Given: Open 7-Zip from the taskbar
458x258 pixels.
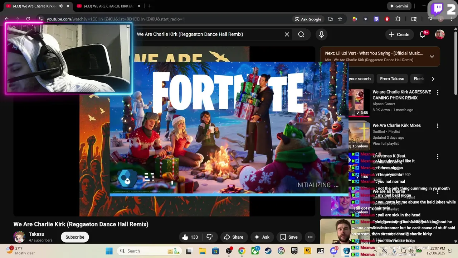Looking at the screenshot, I should coord(321,251).
